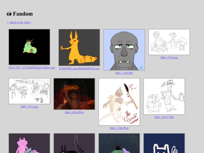Click the 101117471_VYLKMVHXqVwMI3o.png link
204x153 pixels.
click(x=32, y=68)
